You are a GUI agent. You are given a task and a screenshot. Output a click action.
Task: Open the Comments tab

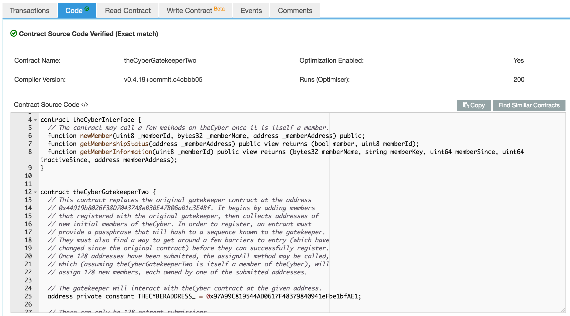295,11
